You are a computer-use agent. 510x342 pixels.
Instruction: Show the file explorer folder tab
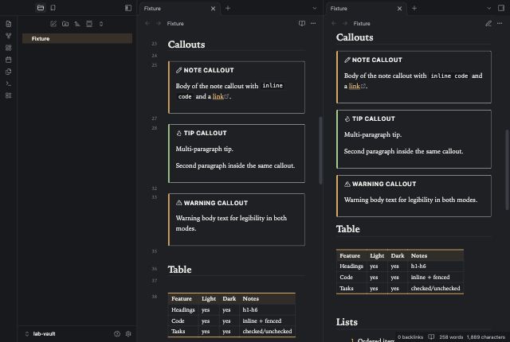(41, 8)
